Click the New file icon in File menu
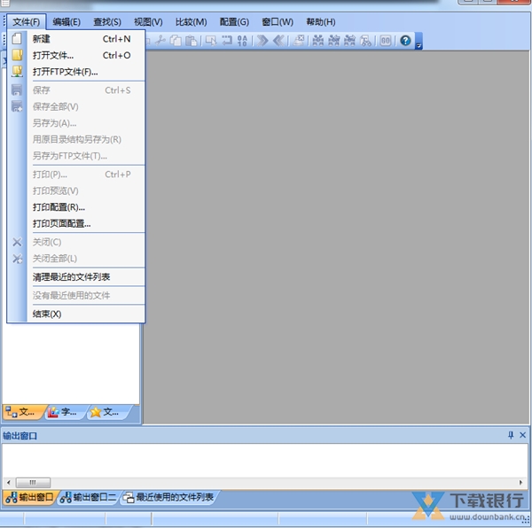Image resolution: width=532 pixels, height=528 pixels. pos(17,39)
